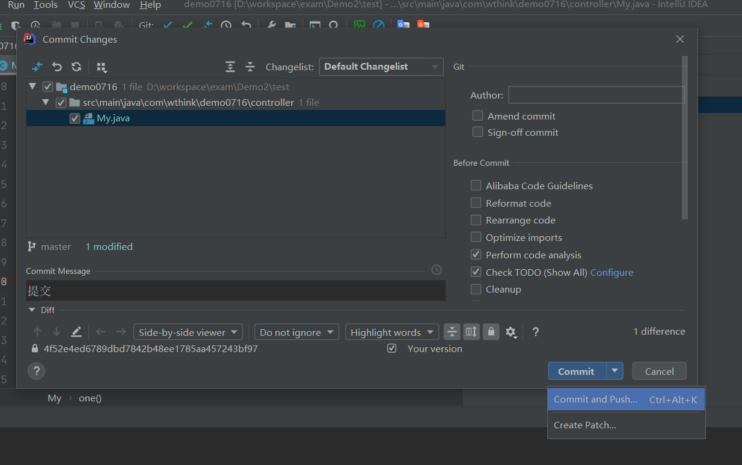Expand all nodes in changes tree
The height and width of the screenshot is (465, 742).
click(230, 67)
